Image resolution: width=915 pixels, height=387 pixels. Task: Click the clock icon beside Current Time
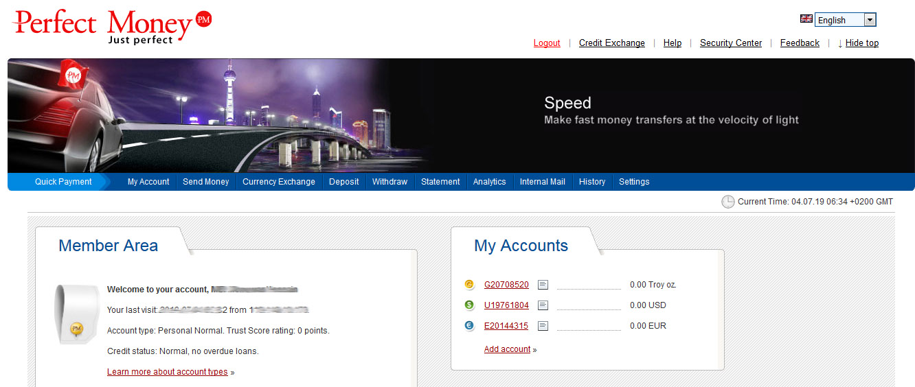[727, 202]
